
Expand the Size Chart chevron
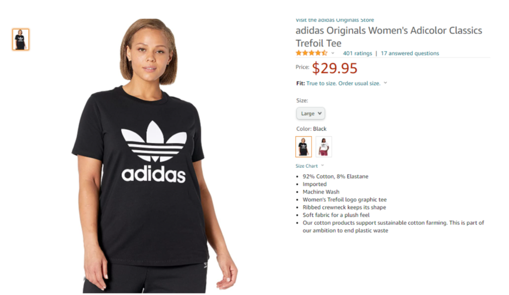[322, 166]
